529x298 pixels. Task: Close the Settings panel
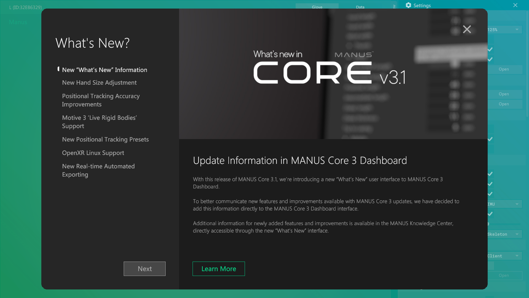[515, 5]
